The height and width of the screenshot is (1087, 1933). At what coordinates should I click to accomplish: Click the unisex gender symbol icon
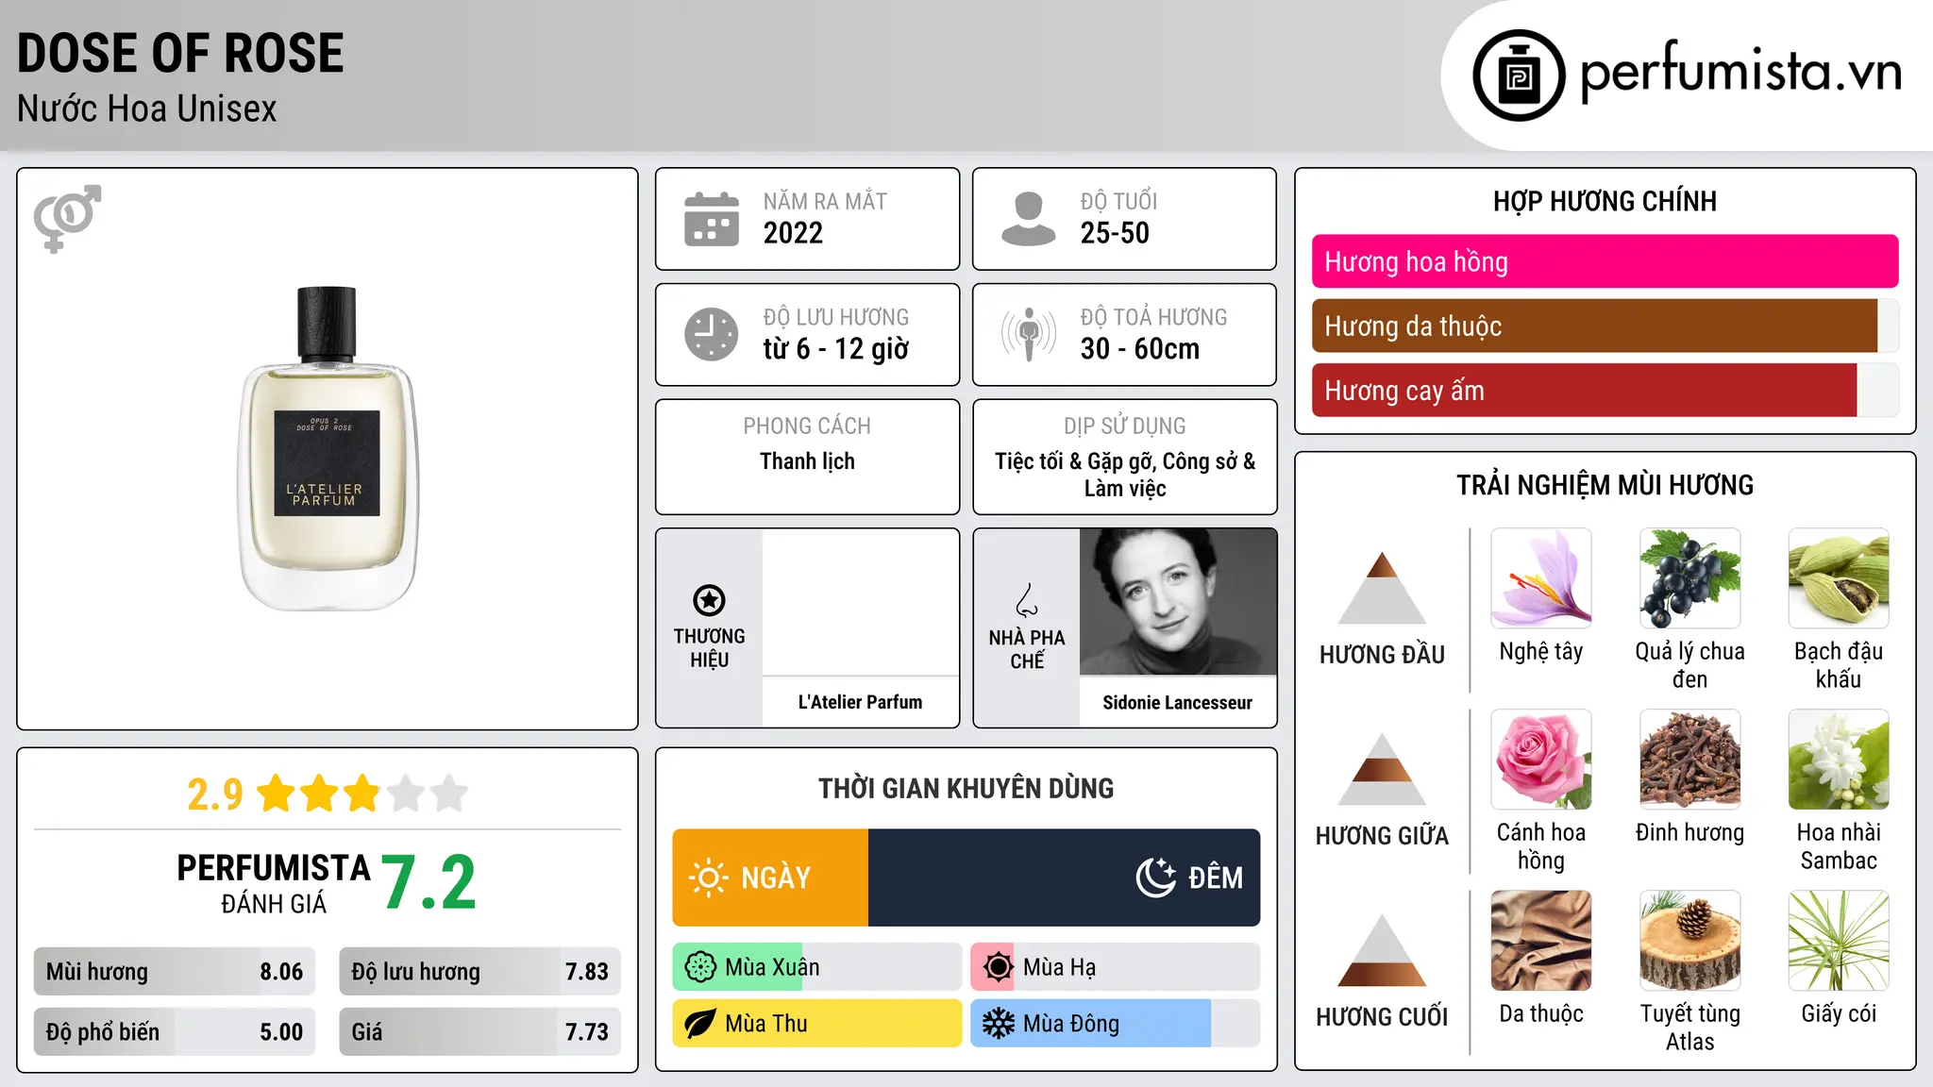coord(67,218)
